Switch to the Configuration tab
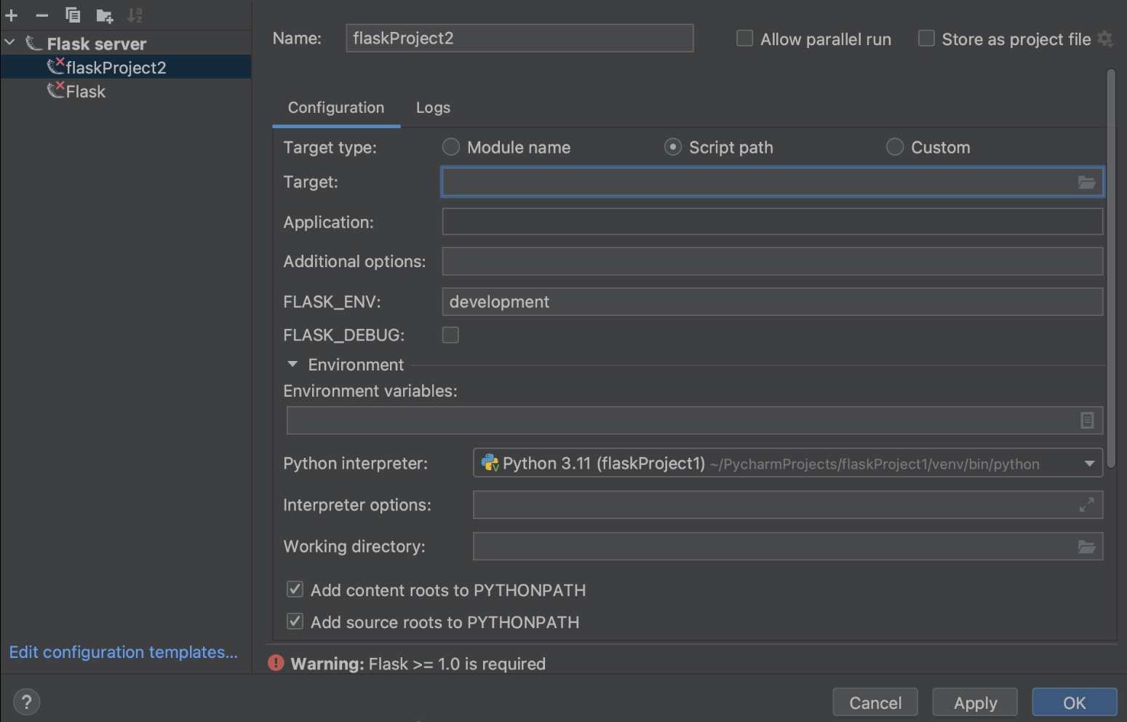Image resolution: width=1127 pixels, height=722 pixels. 335,107
